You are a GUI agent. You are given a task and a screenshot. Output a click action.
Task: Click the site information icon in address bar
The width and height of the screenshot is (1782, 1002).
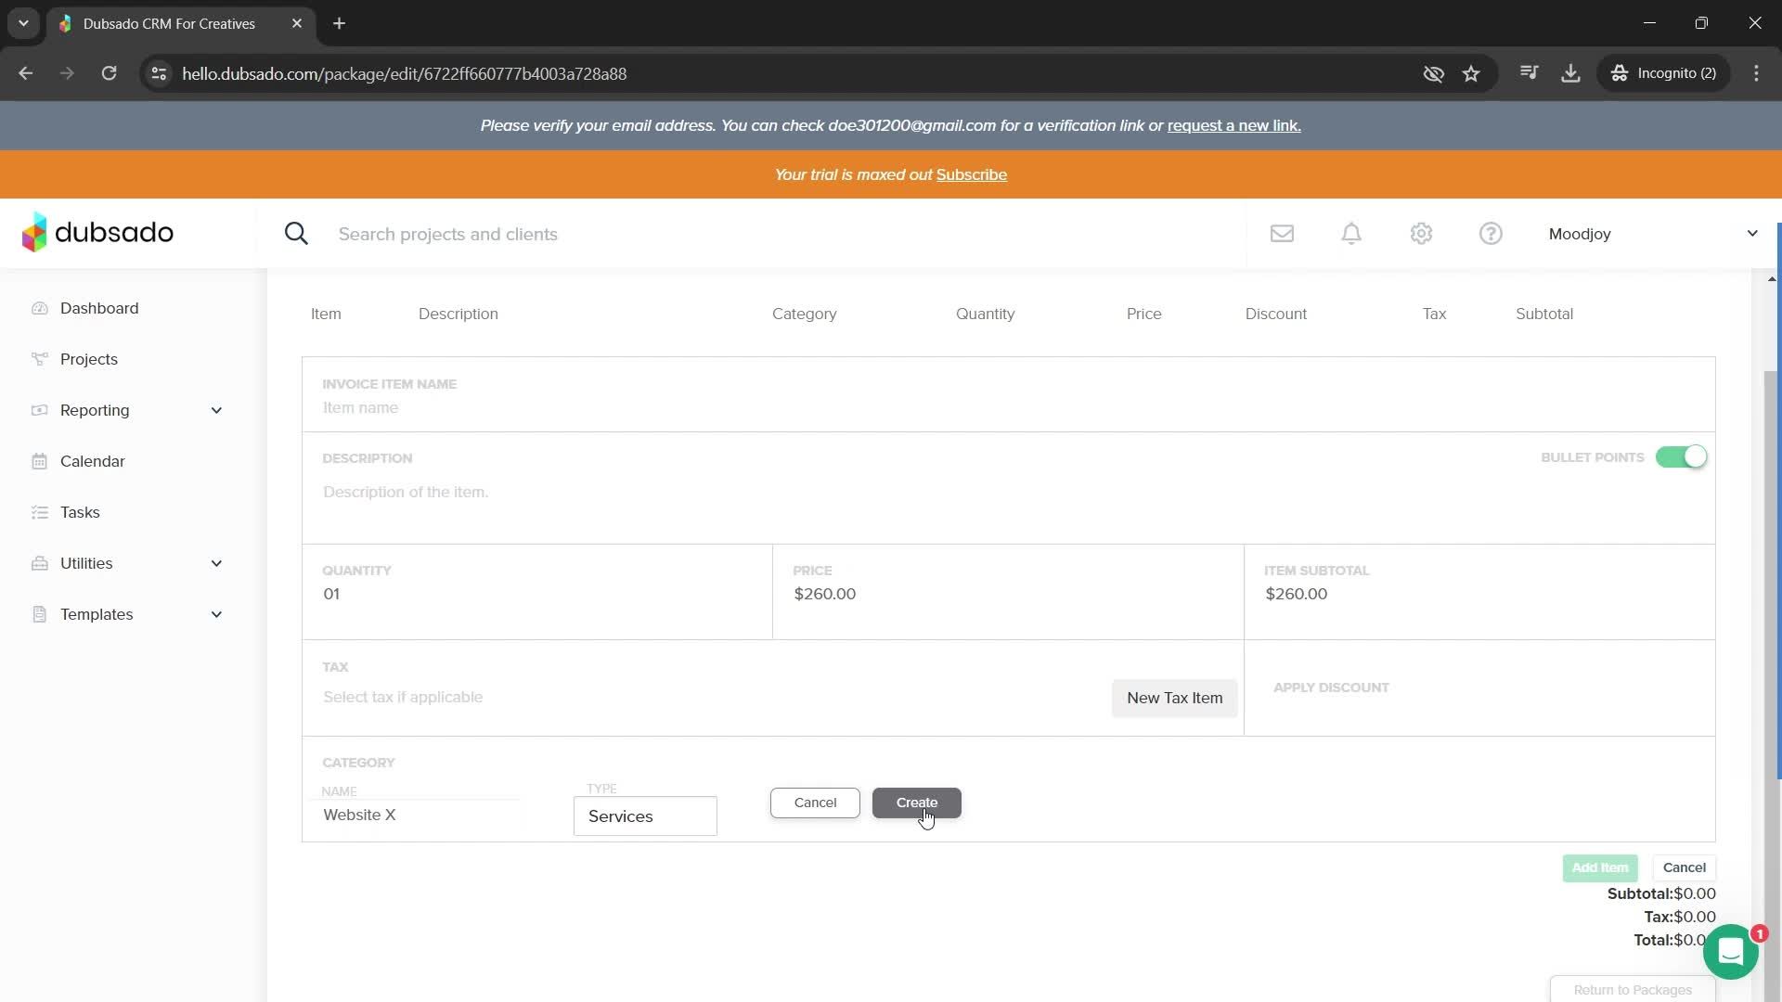point(159,73)
